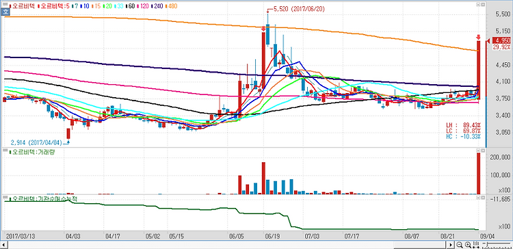Select the 15-day moving average legend

click(96, 6)
